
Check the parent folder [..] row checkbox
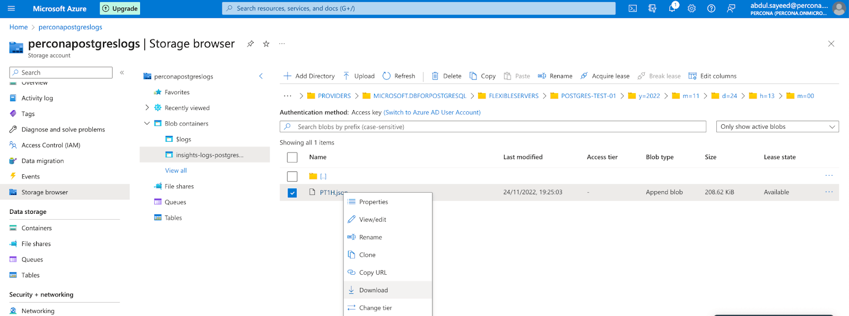click(292, 176)
